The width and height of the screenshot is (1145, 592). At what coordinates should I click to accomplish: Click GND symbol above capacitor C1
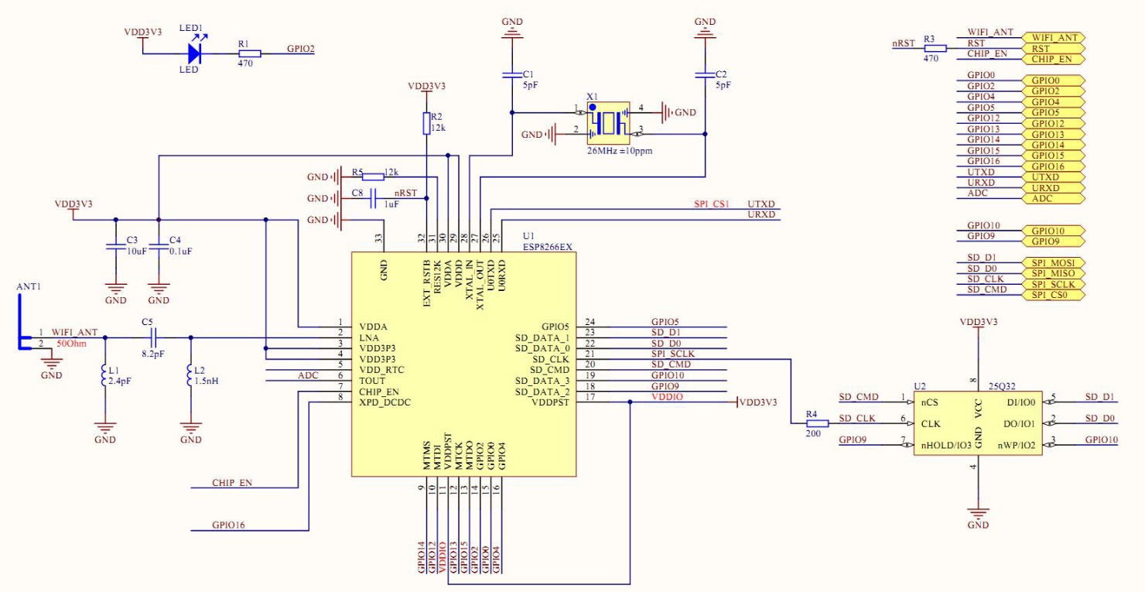[511, 28]
